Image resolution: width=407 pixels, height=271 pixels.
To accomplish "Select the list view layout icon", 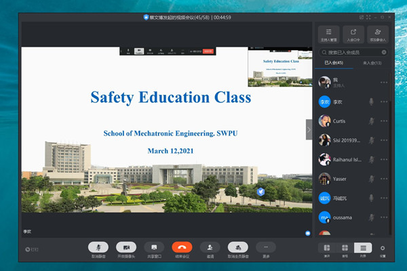I will click(364, 249).
